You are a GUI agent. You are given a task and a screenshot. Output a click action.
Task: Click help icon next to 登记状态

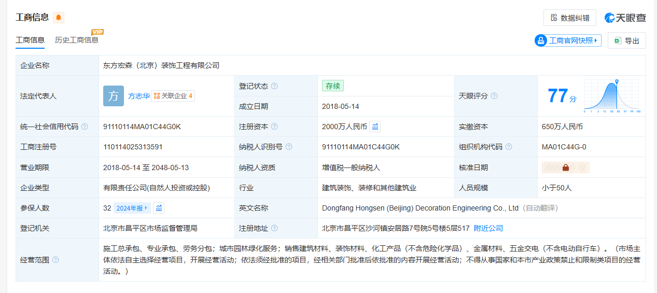[274, 86]
